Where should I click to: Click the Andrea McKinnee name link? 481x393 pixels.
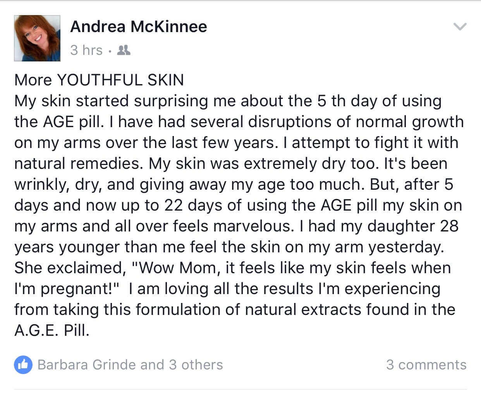[139, 27]
